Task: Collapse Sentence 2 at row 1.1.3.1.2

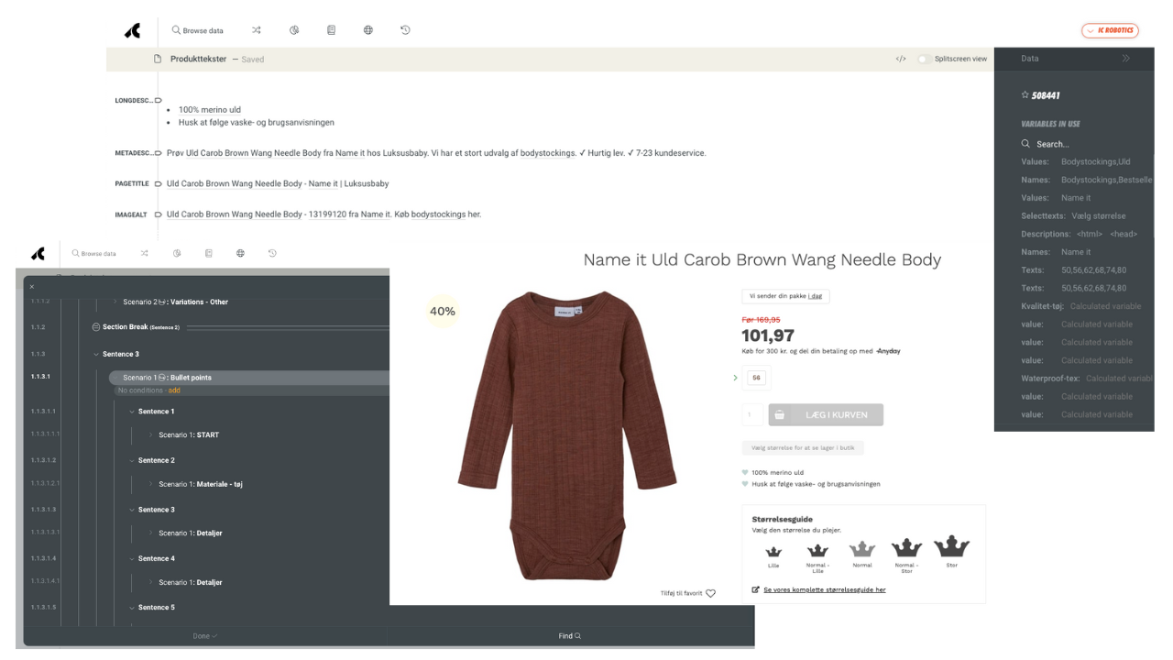Action: pyautogui.click(x=132, y=461)
